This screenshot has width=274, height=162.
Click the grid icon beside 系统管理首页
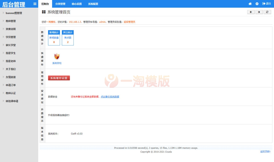(43, 12)
